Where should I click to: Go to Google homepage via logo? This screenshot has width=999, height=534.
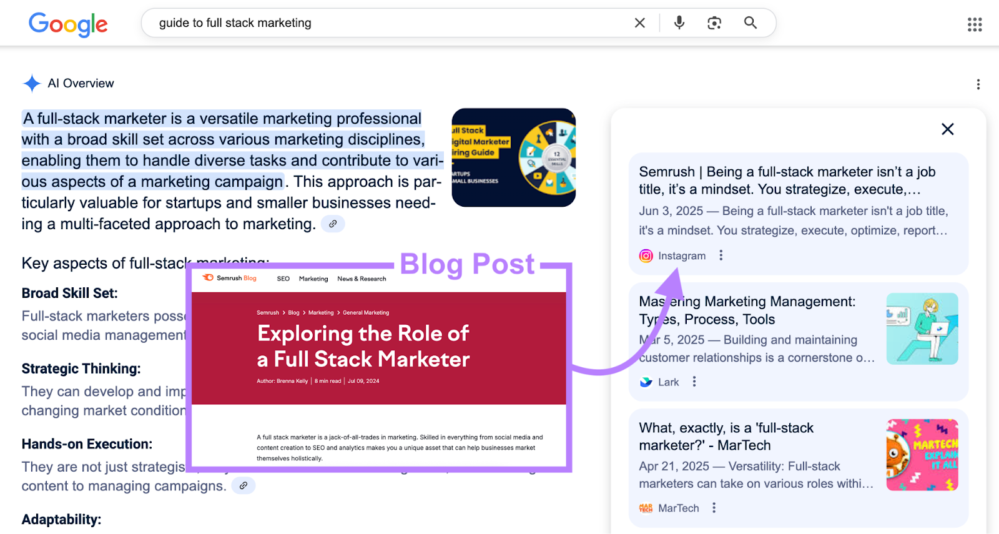[x=68, y=24]
